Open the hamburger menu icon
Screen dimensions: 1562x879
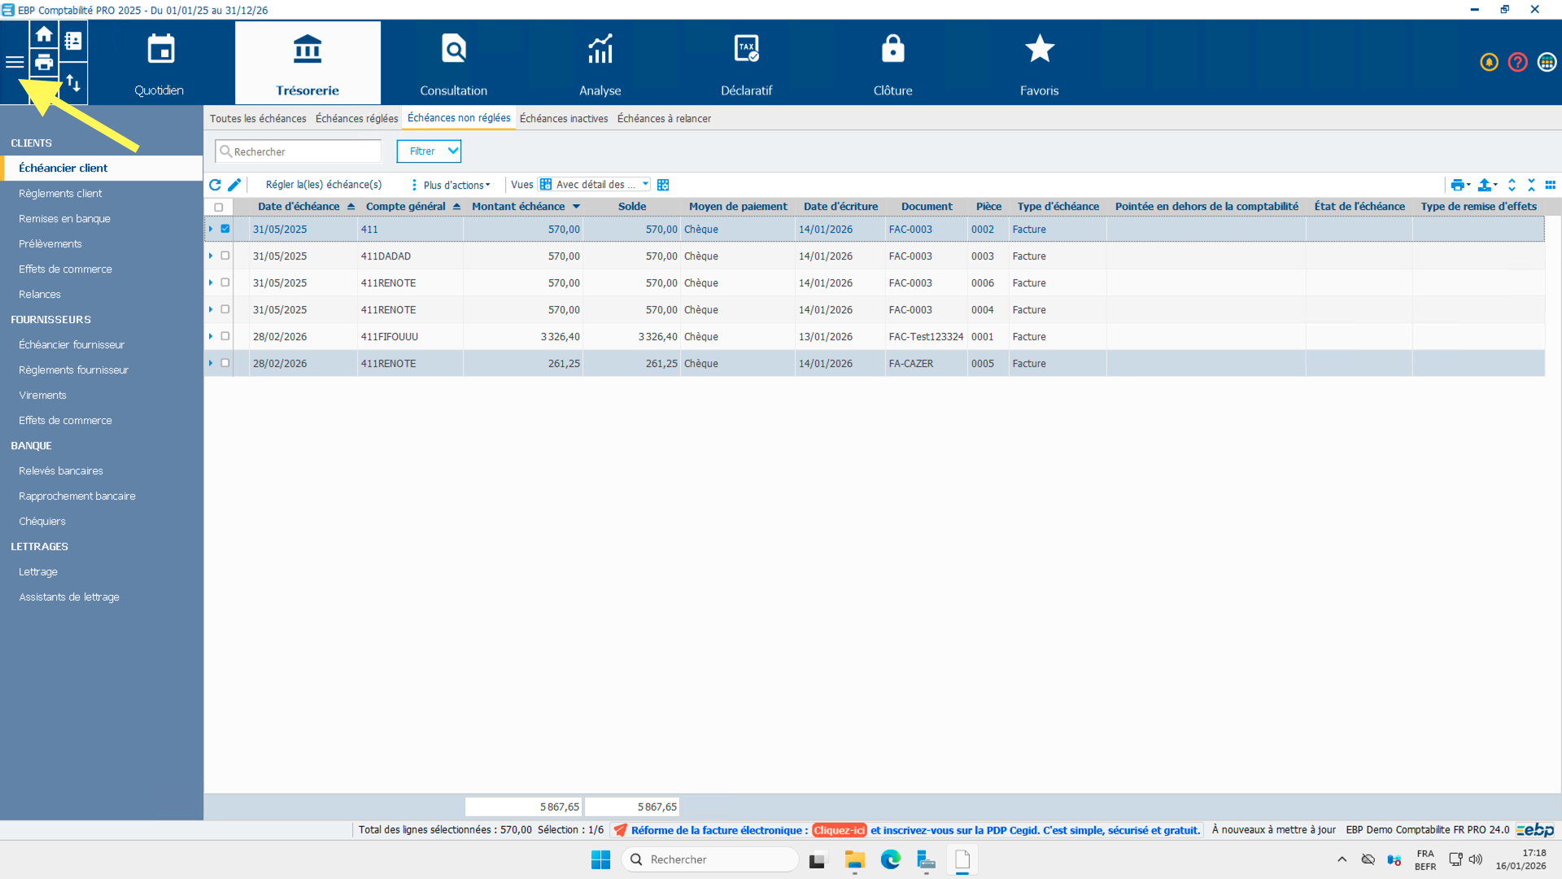pyautogui.click(x=15, y=63)
